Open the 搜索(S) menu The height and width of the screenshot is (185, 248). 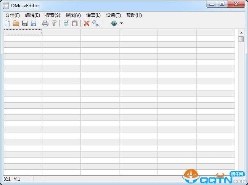coord(53,15)
